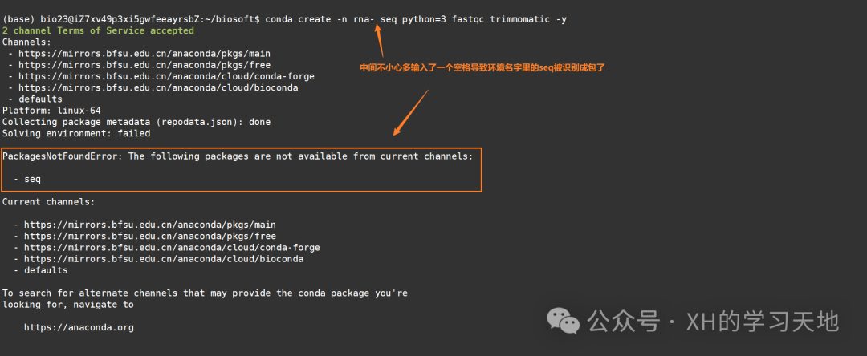This screenshot has height=356, width=867.
Task: Click the 'Current channels:' heading
Action: click(x=49, y=202)
